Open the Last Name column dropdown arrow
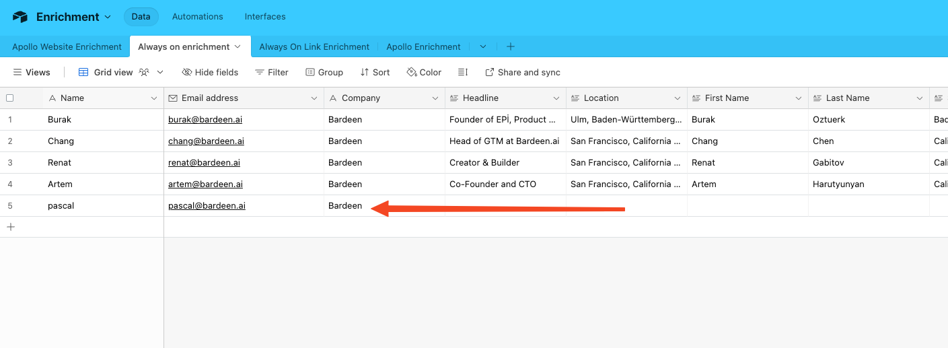The height and width of the screenshot is (348, 948). [x=919, y=98]
